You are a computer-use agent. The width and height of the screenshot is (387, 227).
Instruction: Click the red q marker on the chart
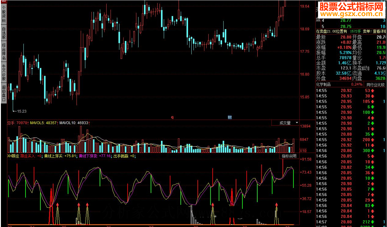click(172, 117)
